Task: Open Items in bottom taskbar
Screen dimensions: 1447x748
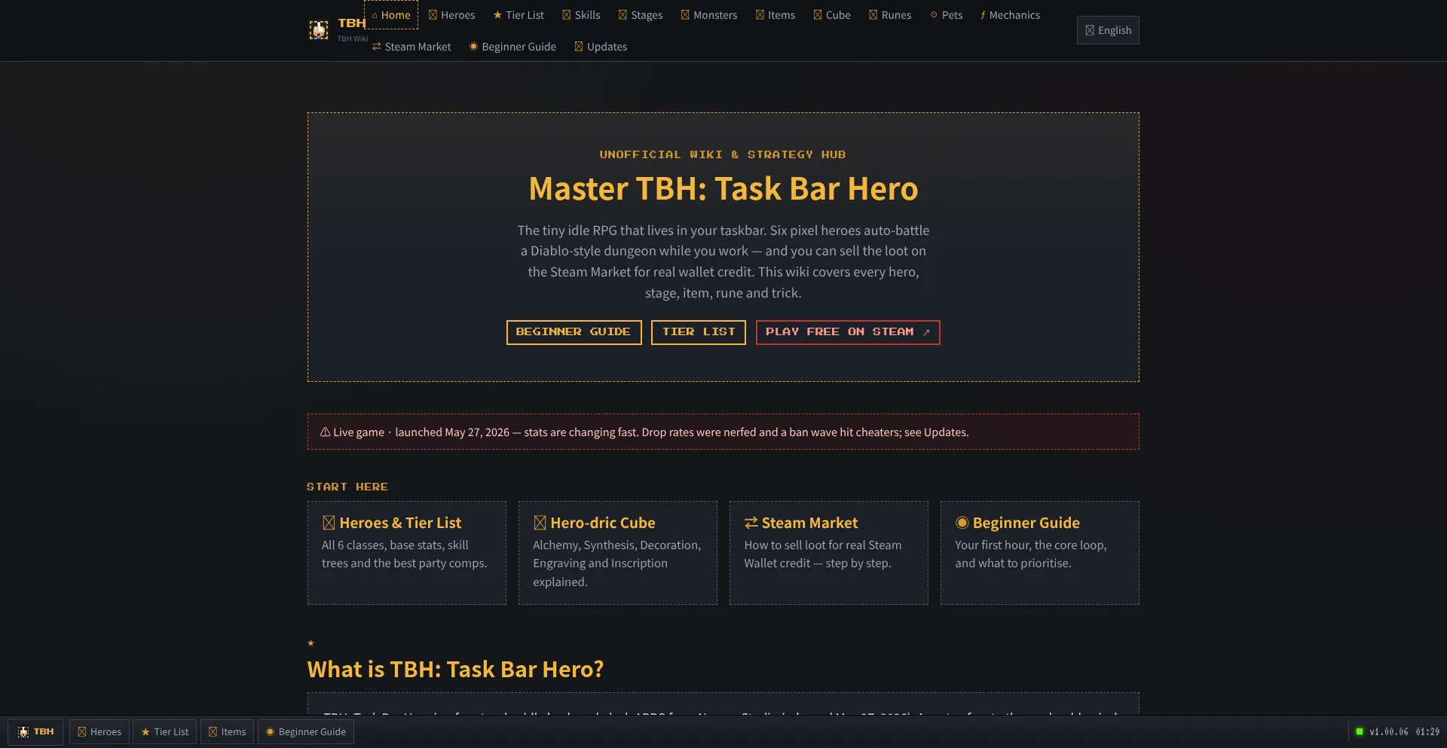Action: [x=227, y=732]
